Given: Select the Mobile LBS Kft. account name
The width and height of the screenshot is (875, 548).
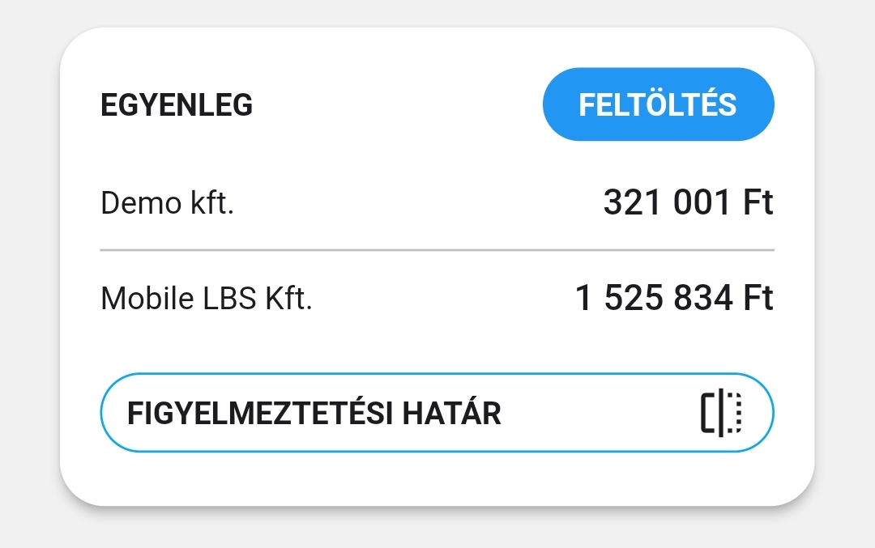Looking at the screenshot, I should 206,299.
